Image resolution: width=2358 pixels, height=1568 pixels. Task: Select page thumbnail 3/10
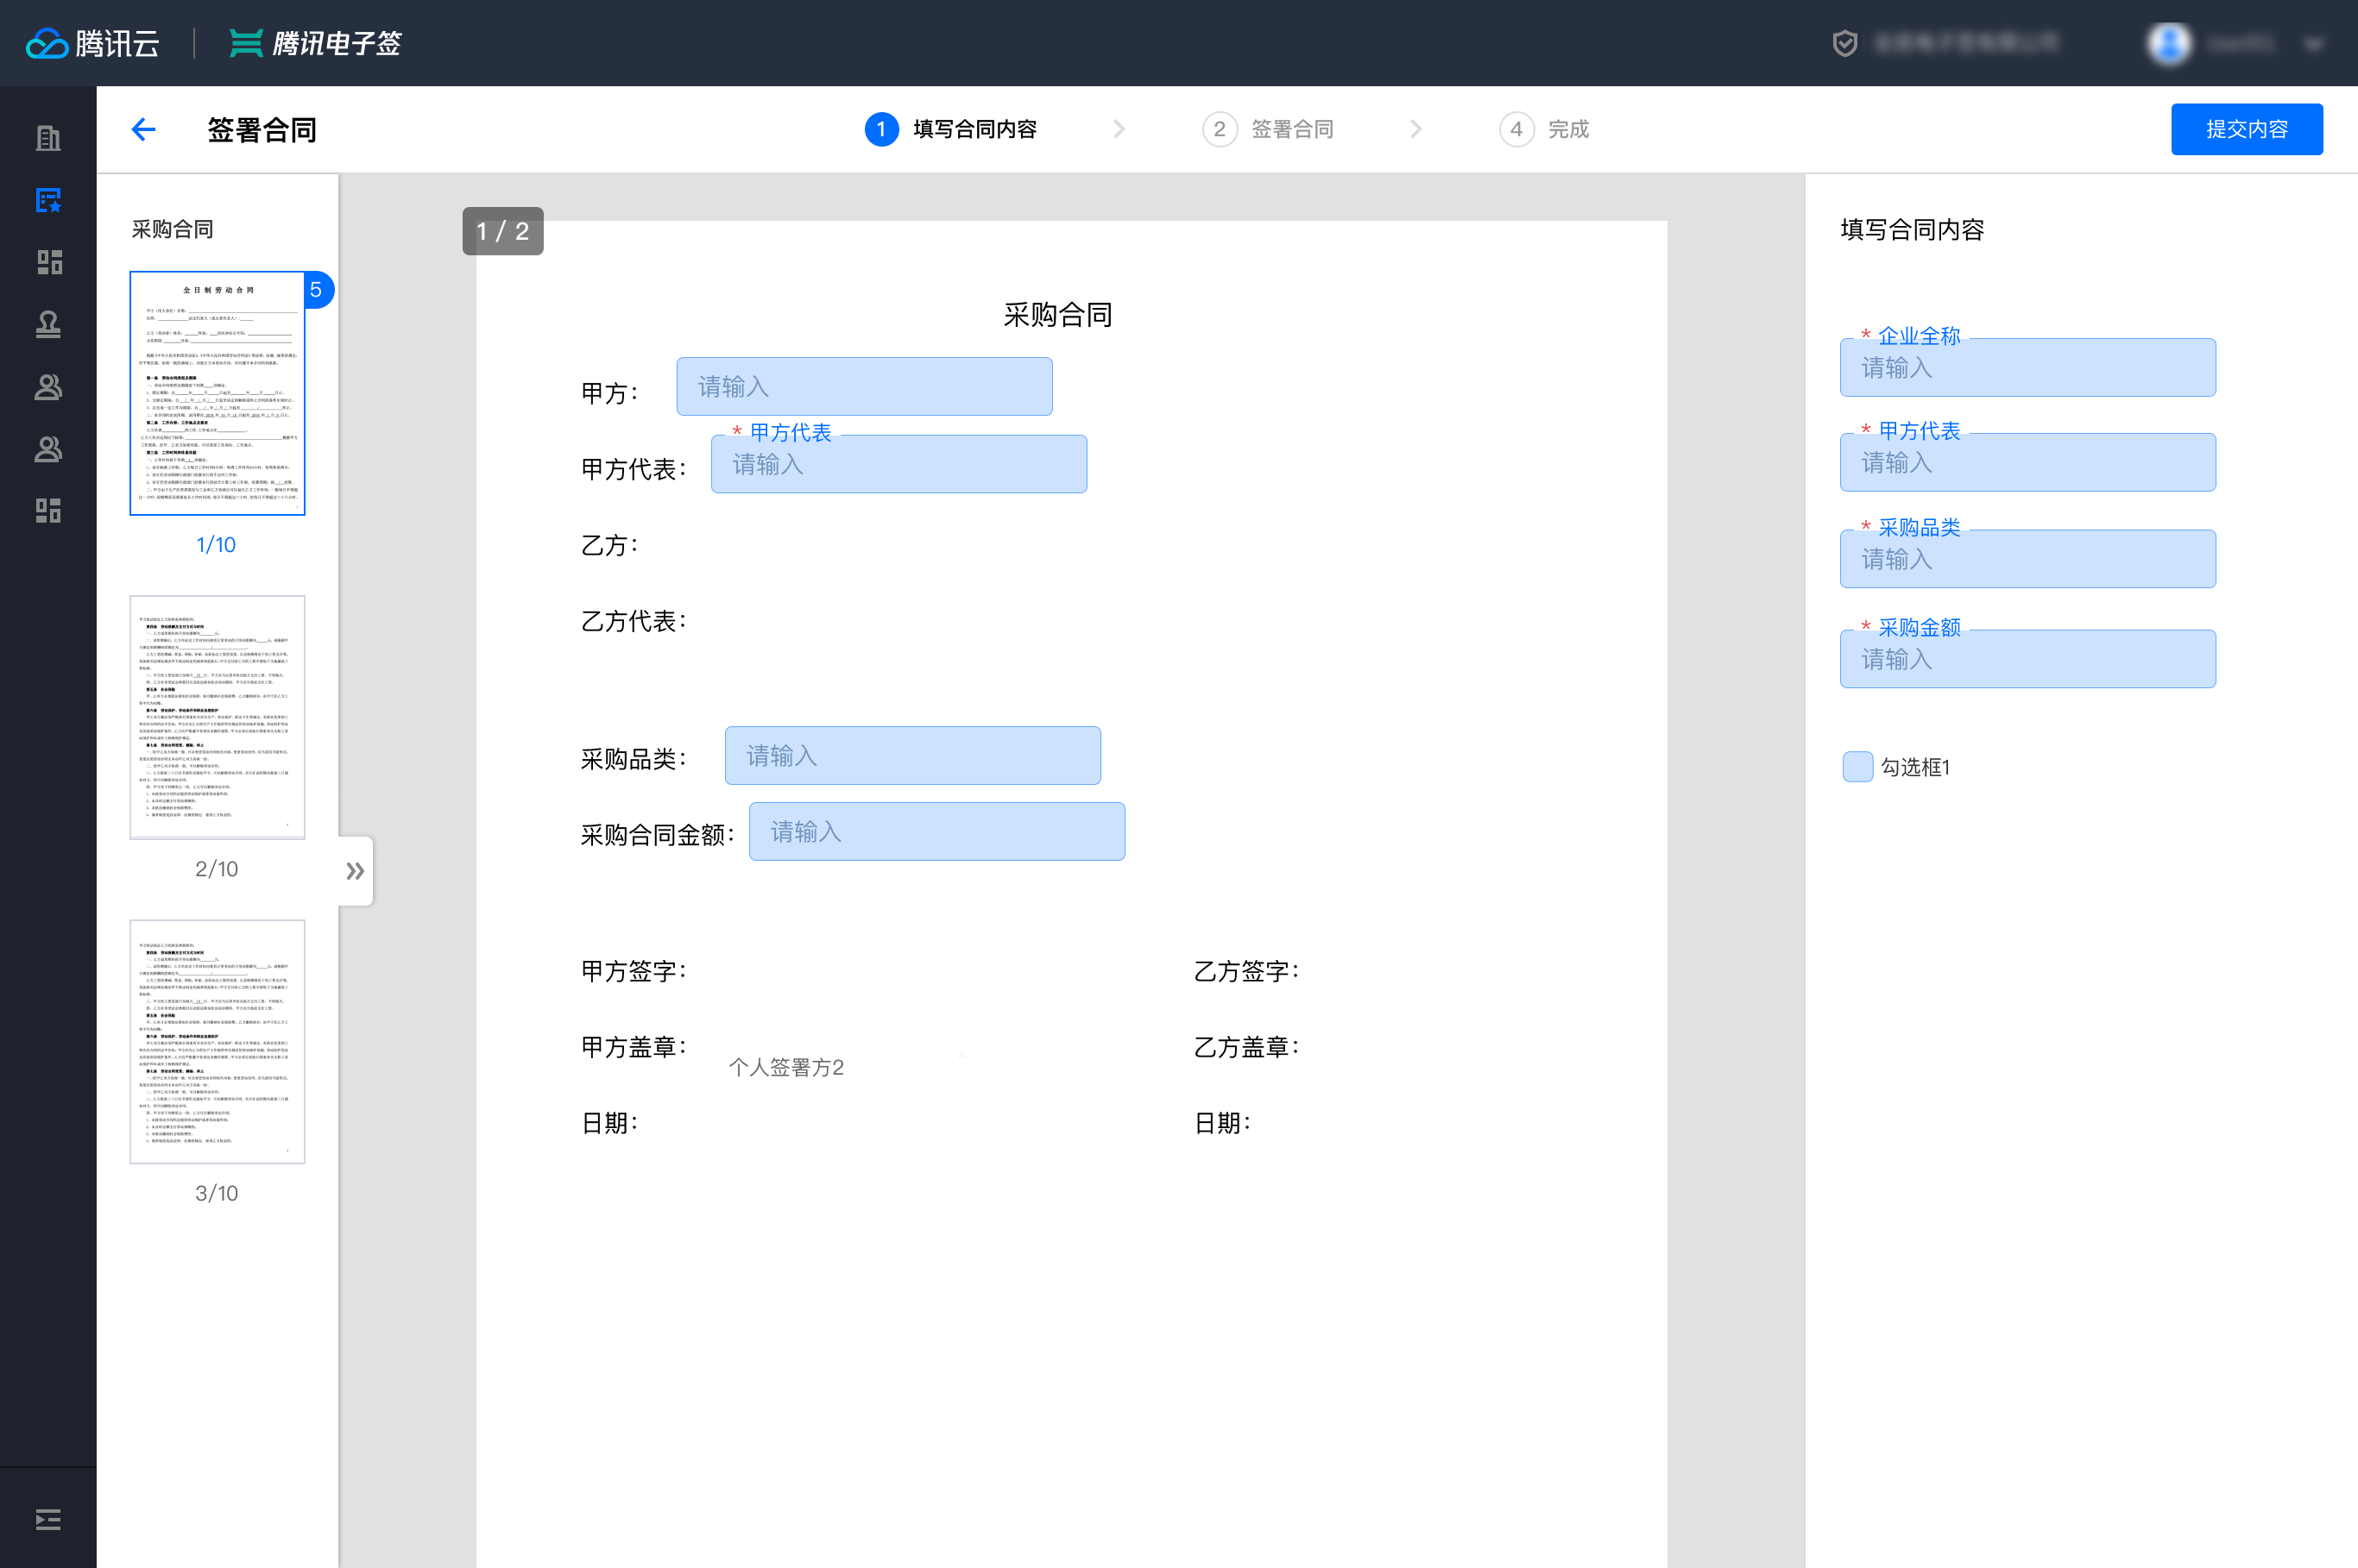[x=218, y=1041]
